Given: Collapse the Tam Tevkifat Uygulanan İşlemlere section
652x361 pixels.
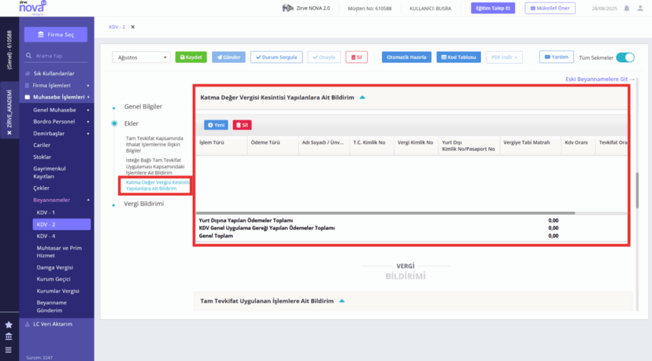Looking at the screenshot, I should click(x=342, y=301).
